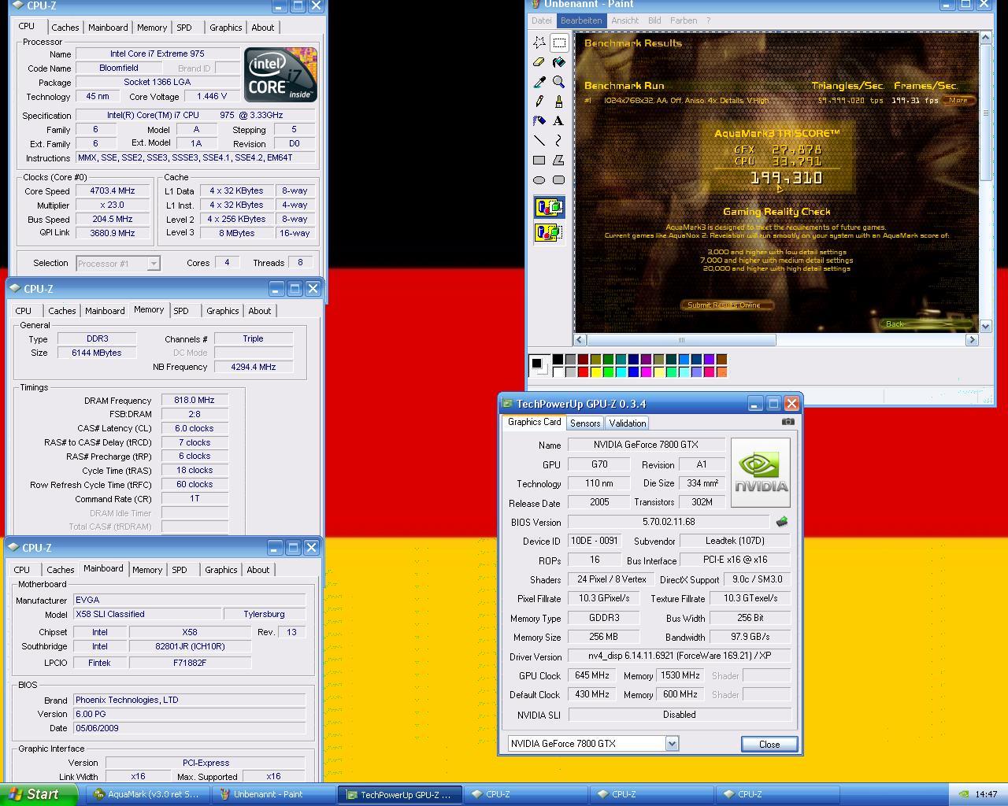
Task: Click the motherboard model X58 SLI Classified
Action: 147,614
